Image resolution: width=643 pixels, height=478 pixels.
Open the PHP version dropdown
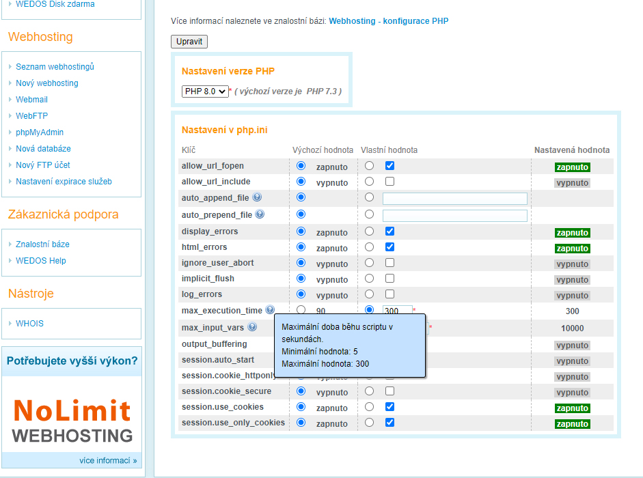pos(205,92)
